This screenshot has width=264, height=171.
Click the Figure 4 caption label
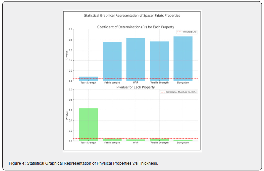click(x=17, y=163)
